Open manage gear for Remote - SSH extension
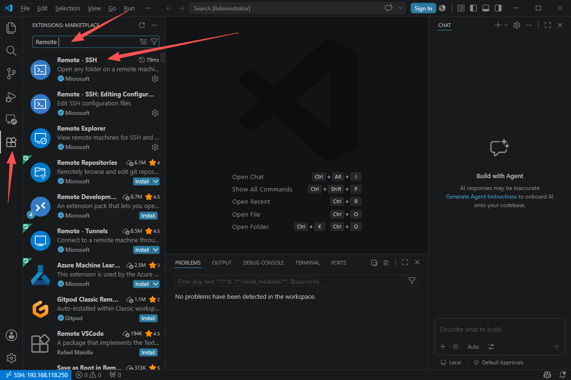571x380 pixels. point(155,79)
